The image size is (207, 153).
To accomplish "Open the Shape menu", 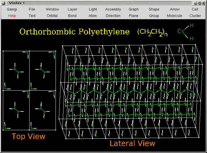I will point(154,9).
